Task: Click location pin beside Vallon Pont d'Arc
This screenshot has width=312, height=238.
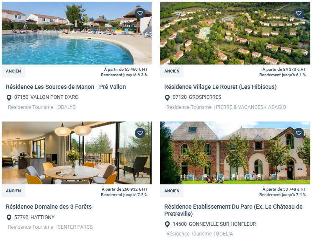Action: tap(9, 98)
